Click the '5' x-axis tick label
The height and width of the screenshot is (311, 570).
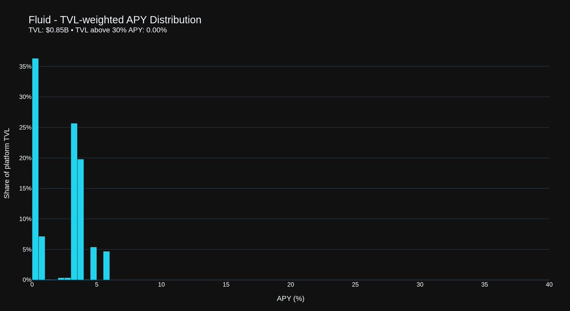(x=97, y=285)
